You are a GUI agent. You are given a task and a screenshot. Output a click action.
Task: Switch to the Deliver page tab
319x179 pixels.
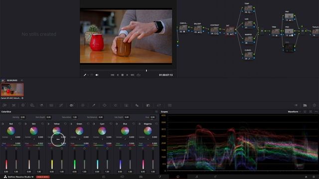(215, 177)
